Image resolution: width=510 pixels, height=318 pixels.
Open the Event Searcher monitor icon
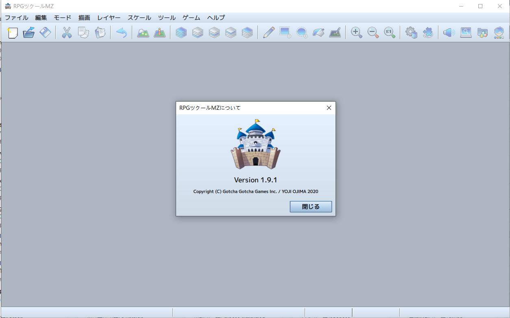click(466, 33)
